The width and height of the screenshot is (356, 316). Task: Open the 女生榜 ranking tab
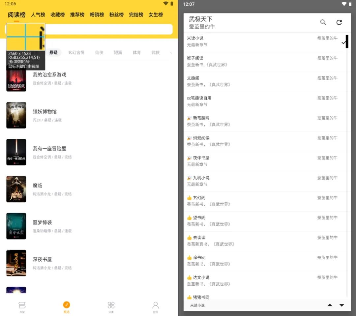tap(156, 15)
